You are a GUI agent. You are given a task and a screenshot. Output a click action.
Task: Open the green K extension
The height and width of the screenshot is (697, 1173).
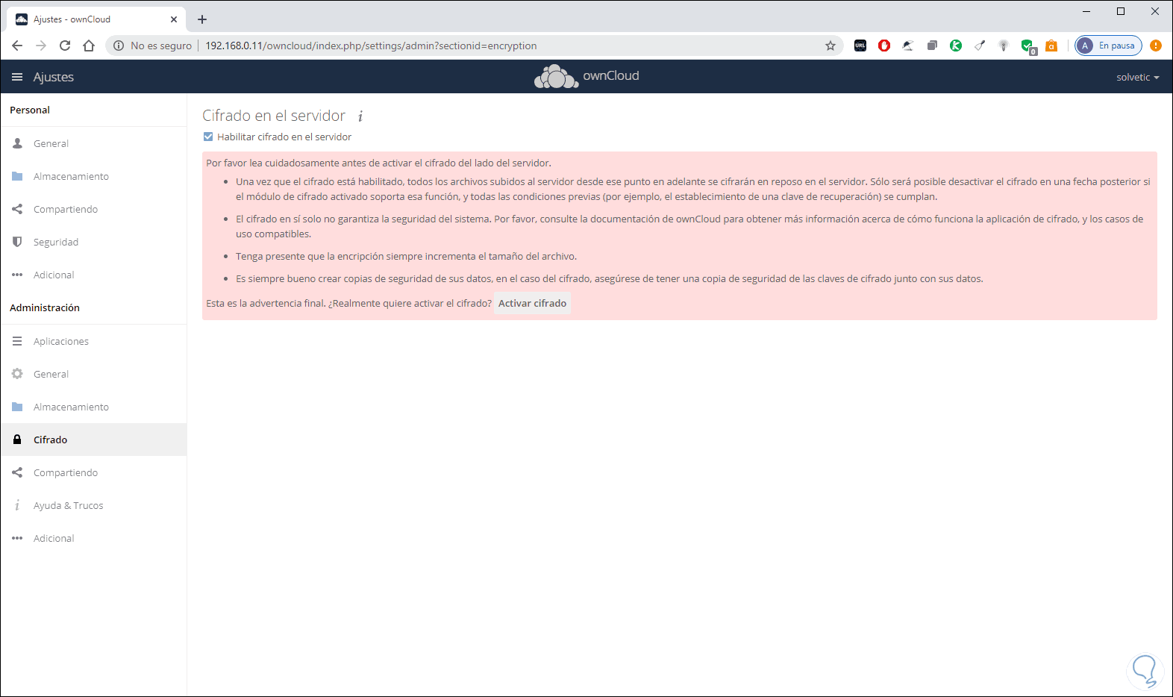coord(956,46)
